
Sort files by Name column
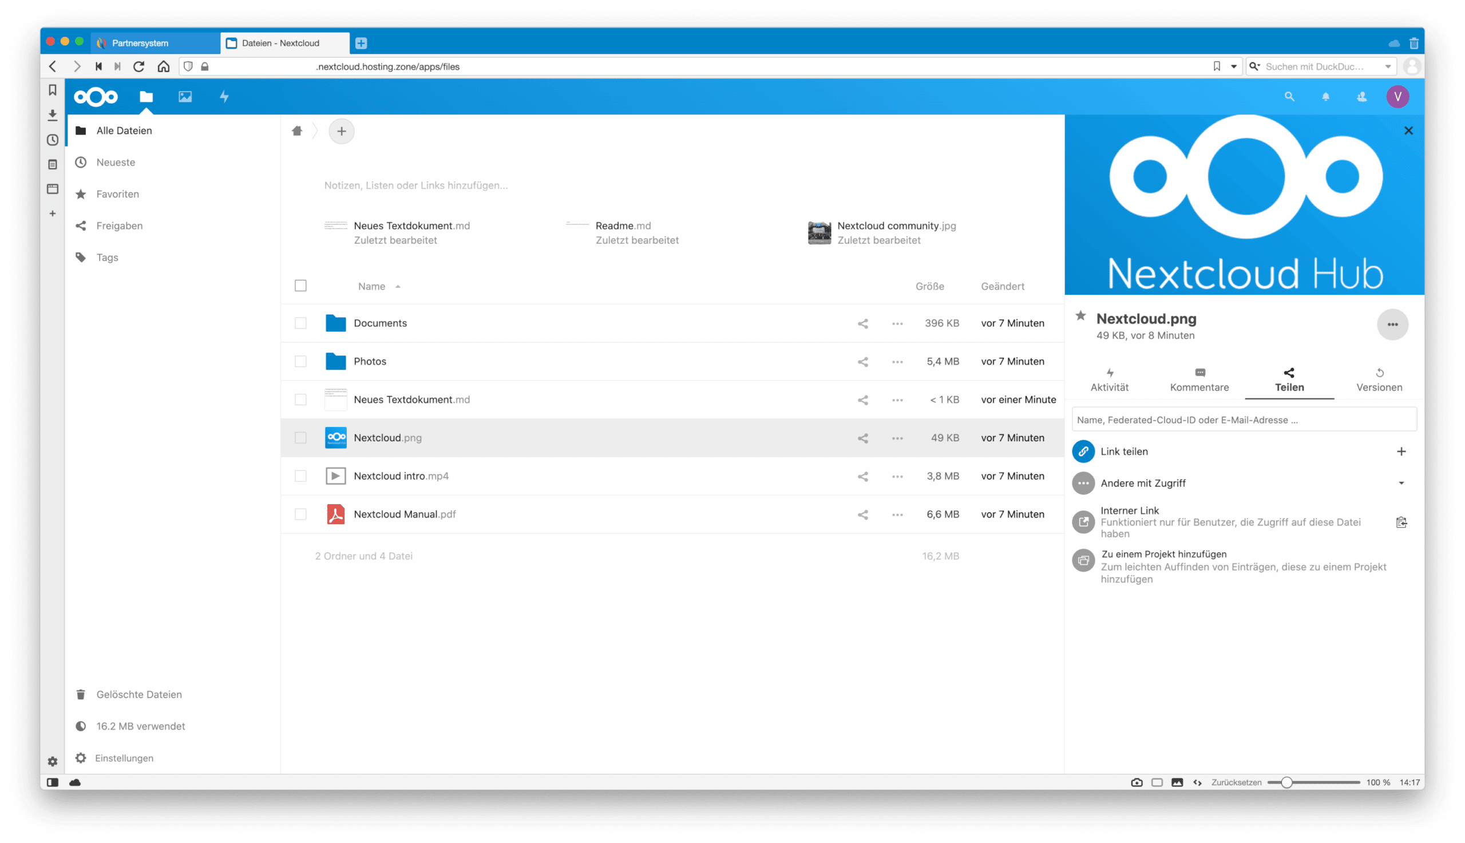pos(371,287)
